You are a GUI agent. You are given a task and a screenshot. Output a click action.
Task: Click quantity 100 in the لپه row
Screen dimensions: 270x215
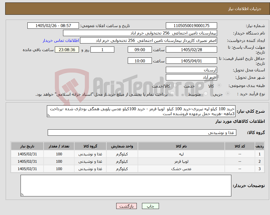pyautogui.click(x=59, y=154)
